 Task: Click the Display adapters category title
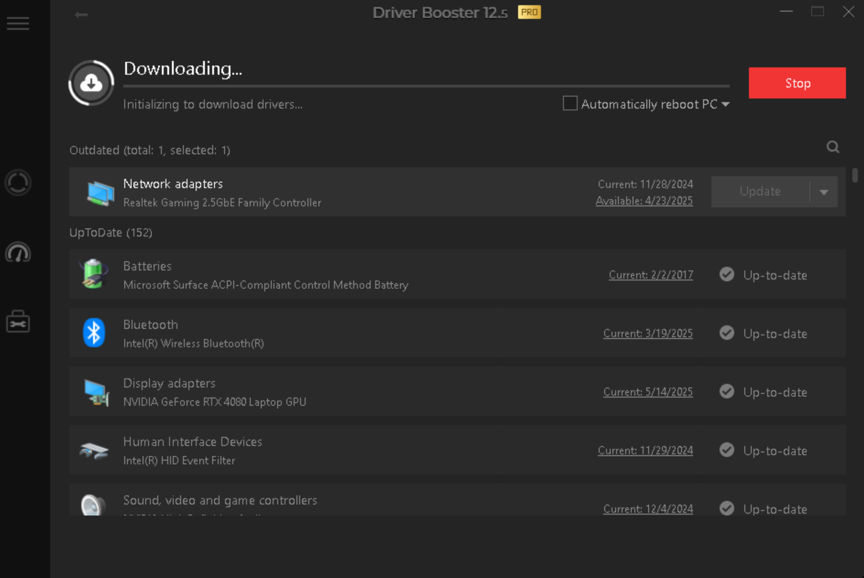tap(169, 383)
